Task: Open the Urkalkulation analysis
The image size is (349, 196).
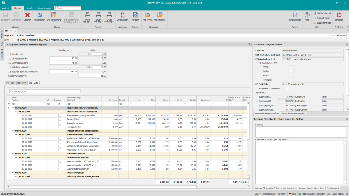Action: pos(122,15)
